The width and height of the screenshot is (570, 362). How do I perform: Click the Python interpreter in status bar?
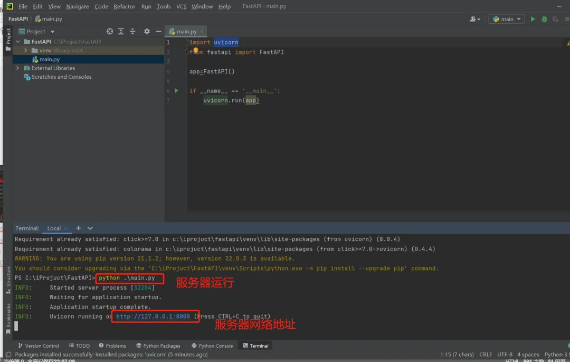pyautogui.click(x=557, y=355)
